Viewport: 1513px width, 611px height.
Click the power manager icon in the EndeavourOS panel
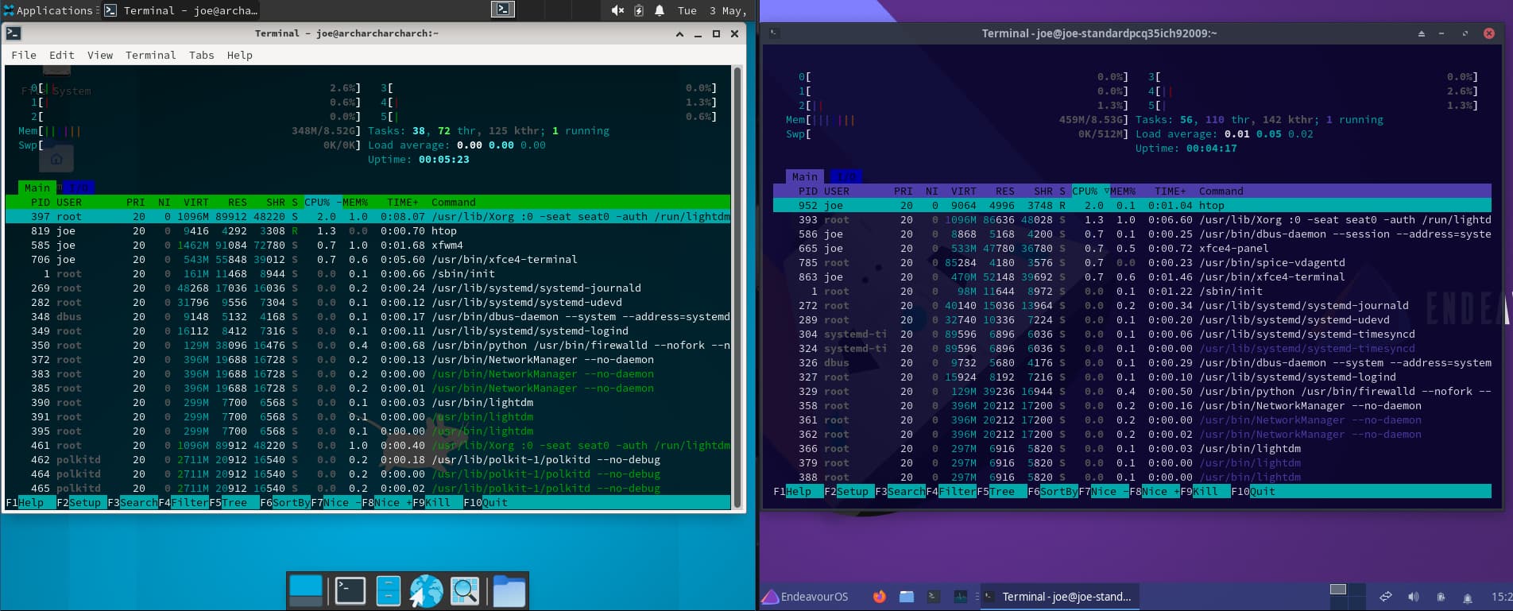tap(1441, 597)
